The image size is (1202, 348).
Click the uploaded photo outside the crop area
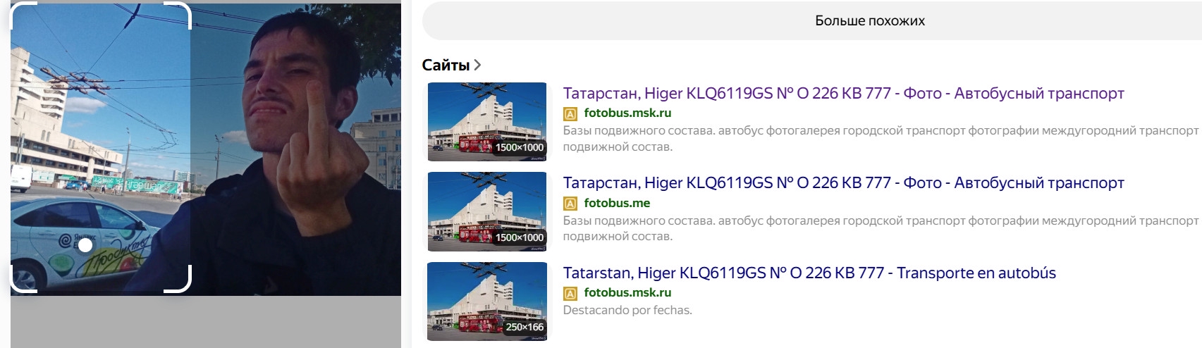(296, 149)
